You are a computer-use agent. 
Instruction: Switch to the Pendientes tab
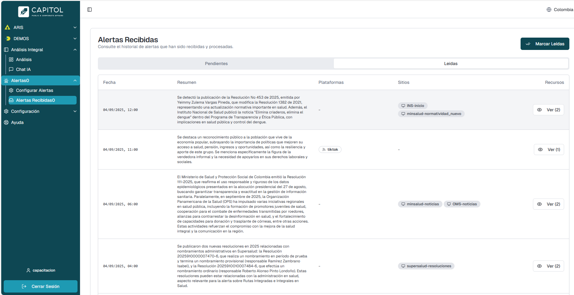pos(216,64)
